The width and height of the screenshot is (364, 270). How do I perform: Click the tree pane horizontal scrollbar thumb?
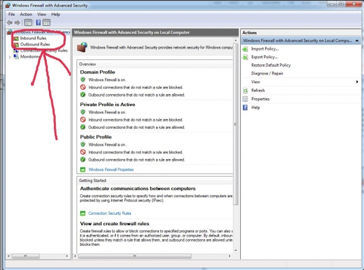pyautogui.click(x=25, y=256)
